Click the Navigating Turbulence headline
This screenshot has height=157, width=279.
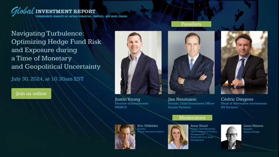click(56, 50)
